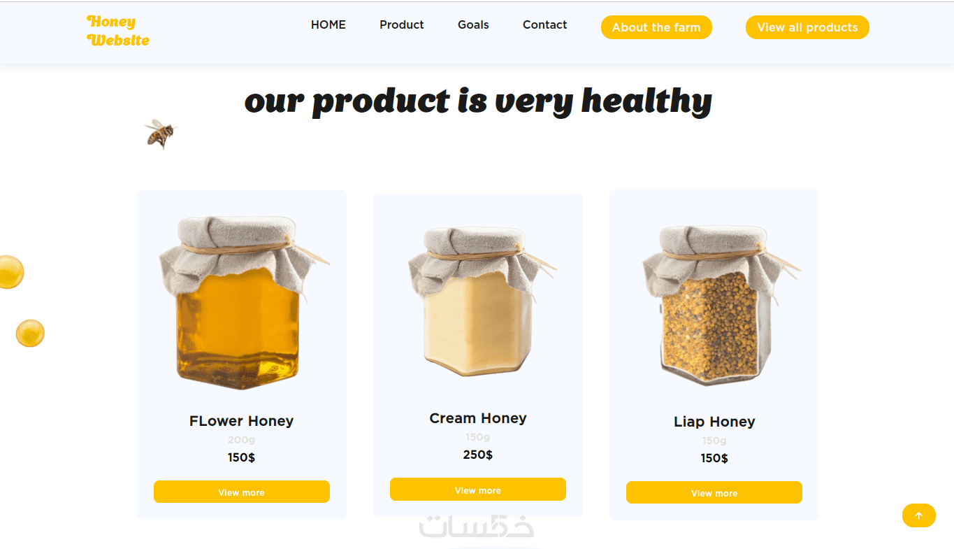Image resolution: width=954 pixels, height=549 pixels.
Task: View more for Liap Honey
Action: point(714,492)
